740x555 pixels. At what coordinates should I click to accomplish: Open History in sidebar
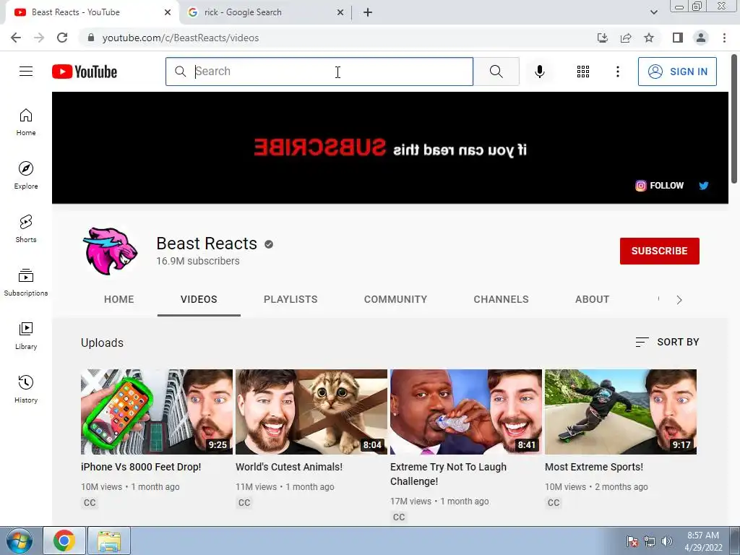[26, 390]
